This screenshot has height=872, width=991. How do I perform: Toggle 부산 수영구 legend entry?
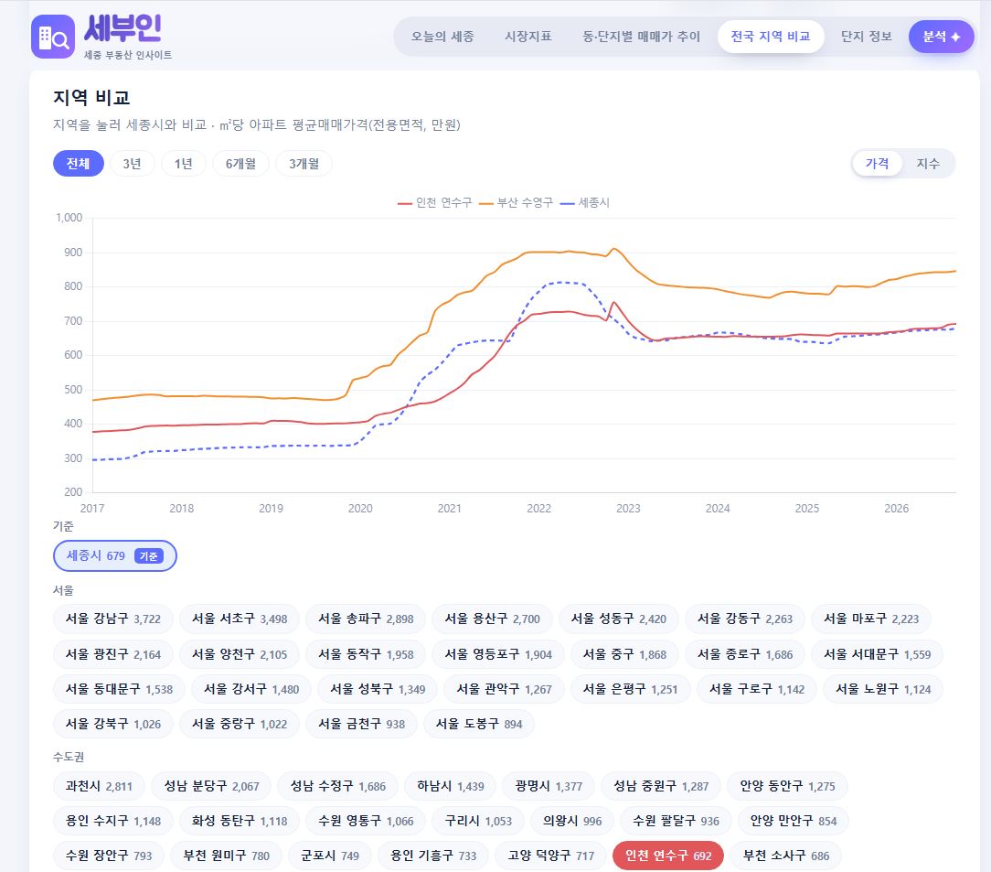click(516, 202)
